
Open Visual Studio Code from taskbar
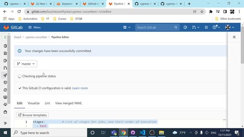(142, 133)
